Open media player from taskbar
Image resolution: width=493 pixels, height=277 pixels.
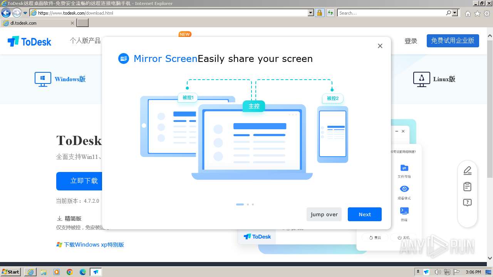pyautogui.click(x=57, y=272)
